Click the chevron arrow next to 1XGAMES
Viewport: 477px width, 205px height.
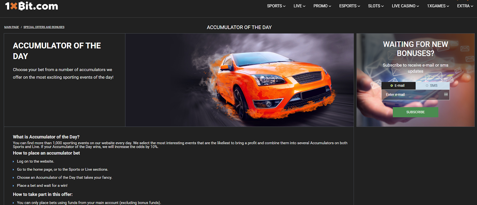click(x=448, y=6)
